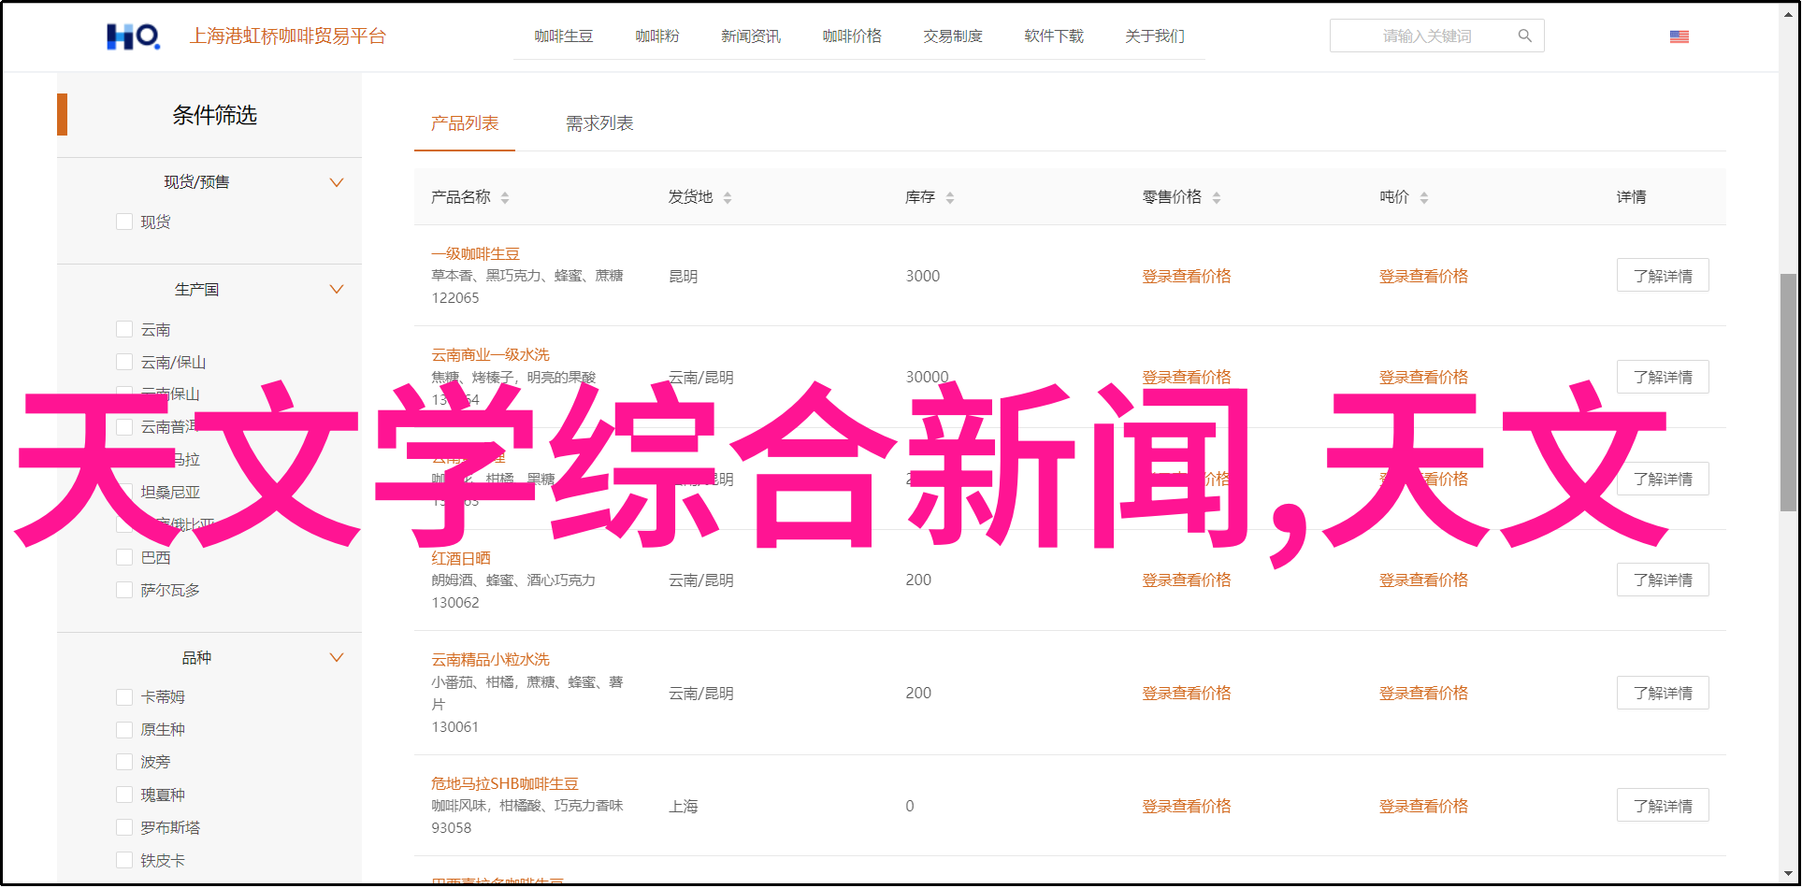
Task: Open 交易制度 in navigation
Action: (953, 36)
